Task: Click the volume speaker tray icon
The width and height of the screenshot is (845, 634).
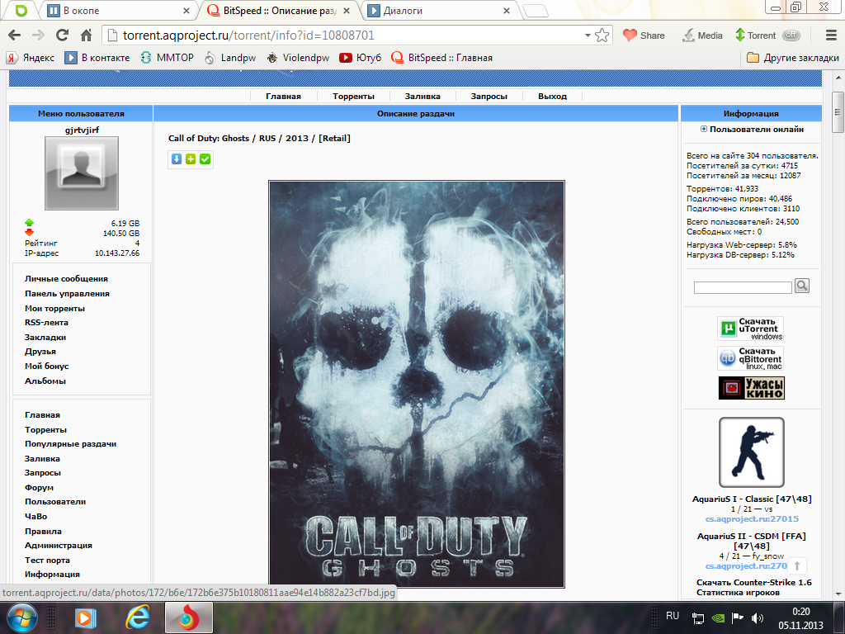Action: pyautogui.click(x=758, y=618)
